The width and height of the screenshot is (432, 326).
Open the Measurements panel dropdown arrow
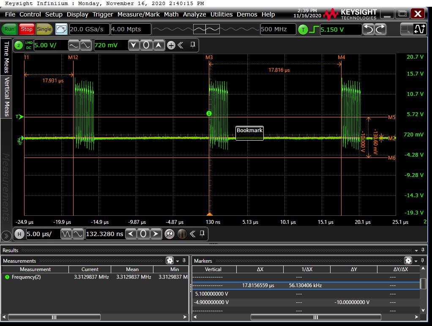coord(178,261)
